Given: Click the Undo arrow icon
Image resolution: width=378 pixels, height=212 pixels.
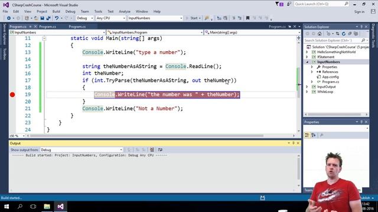Looking at the screenshot, I should click(57, 18).
